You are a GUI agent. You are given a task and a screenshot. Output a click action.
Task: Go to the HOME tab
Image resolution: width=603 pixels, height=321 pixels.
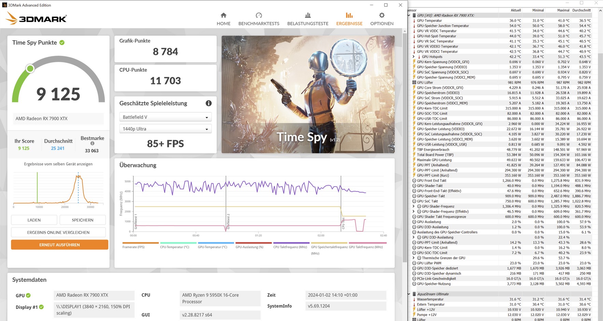pyautogui.click(x=224, y=19)
